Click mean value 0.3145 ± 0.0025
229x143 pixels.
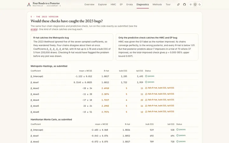coord(83,82)
